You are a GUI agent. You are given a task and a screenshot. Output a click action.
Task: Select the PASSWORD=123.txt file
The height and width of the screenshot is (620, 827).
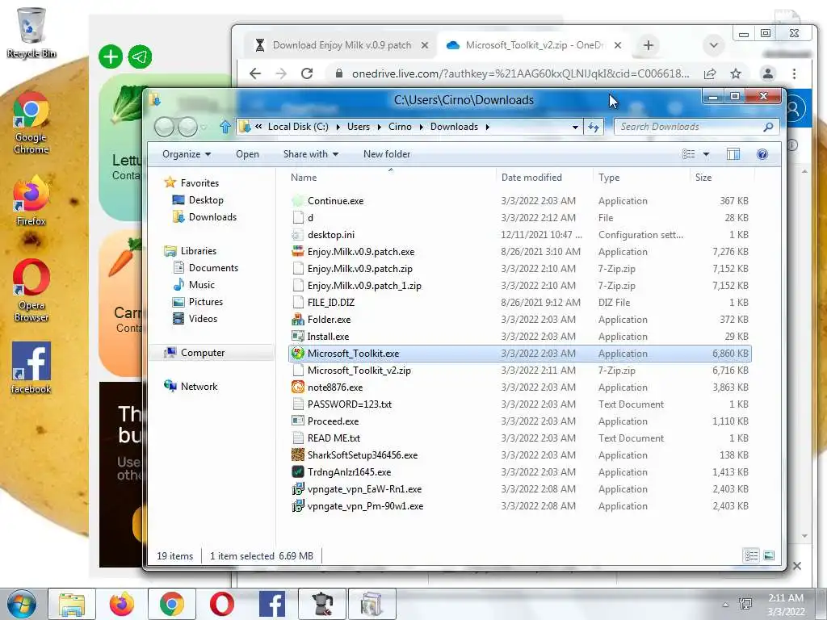[x=519, y=404]
